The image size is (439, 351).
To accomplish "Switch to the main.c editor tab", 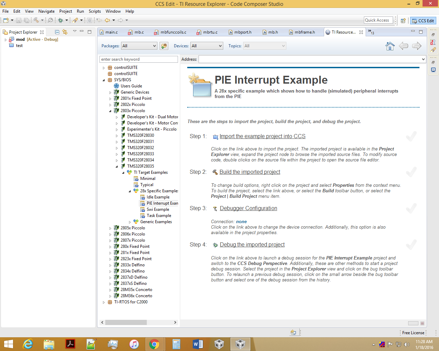I will [x=111, y=32].
